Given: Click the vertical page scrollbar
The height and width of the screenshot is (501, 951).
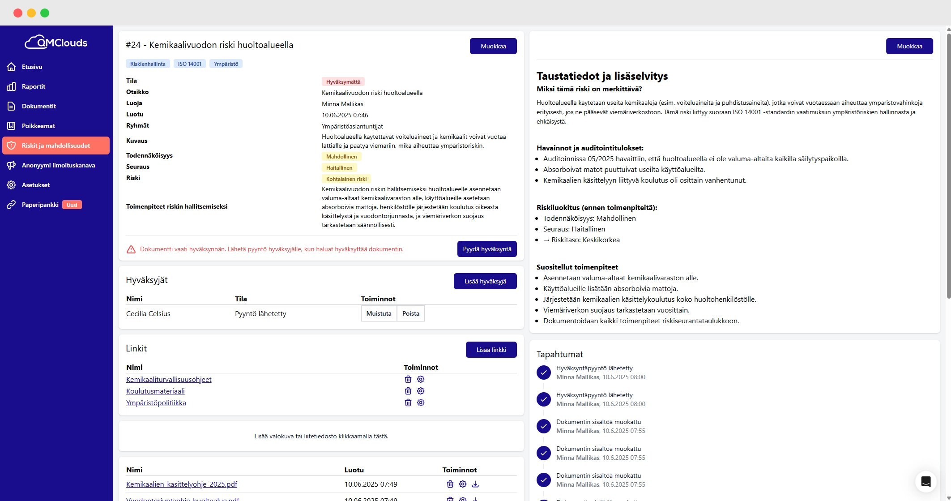Looking at the screenshot, I should [x=948, y=166].
